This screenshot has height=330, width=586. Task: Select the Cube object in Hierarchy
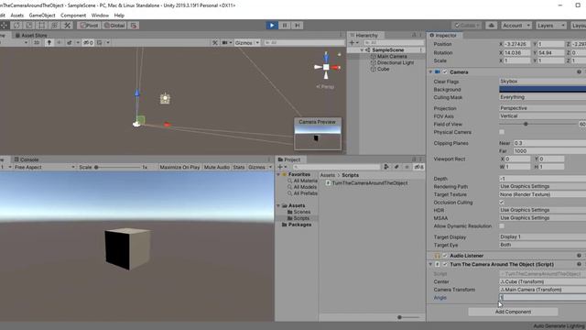(x=383, y=69)
